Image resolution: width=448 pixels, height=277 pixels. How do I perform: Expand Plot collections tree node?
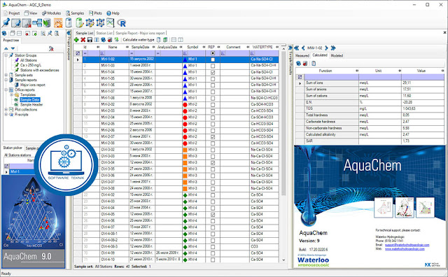[x=6, y=109]
